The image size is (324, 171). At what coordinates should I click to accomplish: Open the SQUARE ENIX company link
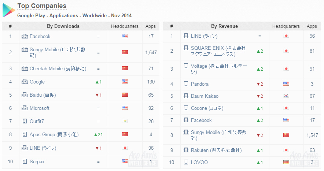coord(218,51)
